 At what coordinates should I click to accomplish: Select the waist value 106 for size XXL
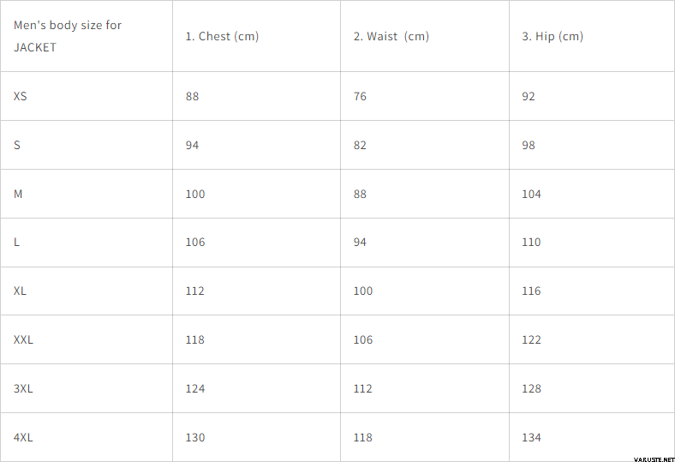(363, 339)
